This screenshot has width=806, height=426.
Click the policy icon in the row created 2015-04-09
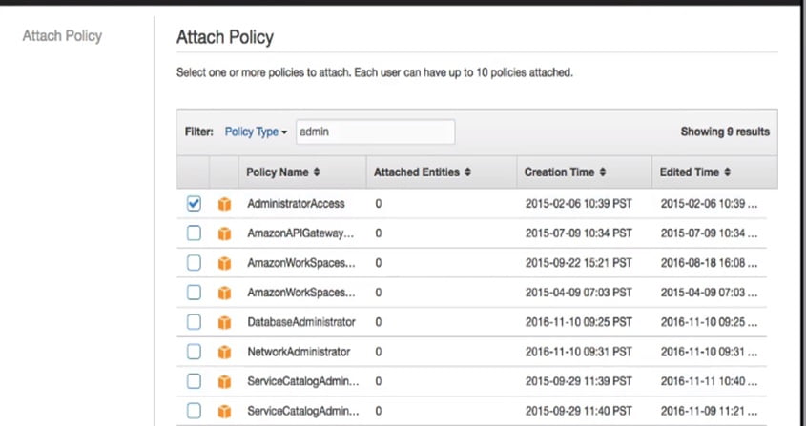pyautogui.click(x=225, y=293)
